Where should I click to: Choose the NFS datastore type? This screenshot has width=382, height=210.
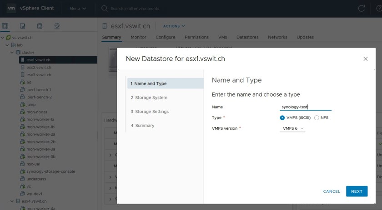pos(317,117)
